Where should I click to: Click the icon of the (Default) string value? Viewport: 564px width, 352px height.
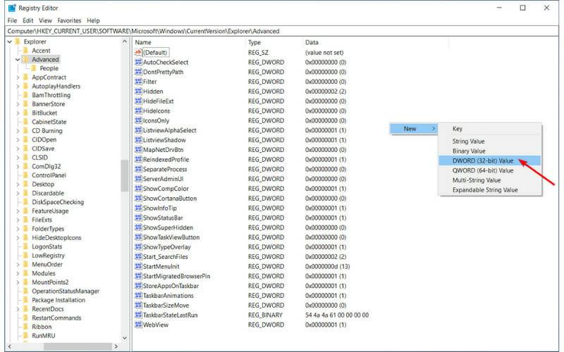[x=138, y=52]
